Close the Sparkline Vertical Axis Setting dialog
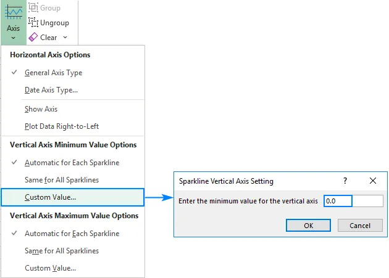The width and height of the screenshot is (389, 278). tap(373, 181)
